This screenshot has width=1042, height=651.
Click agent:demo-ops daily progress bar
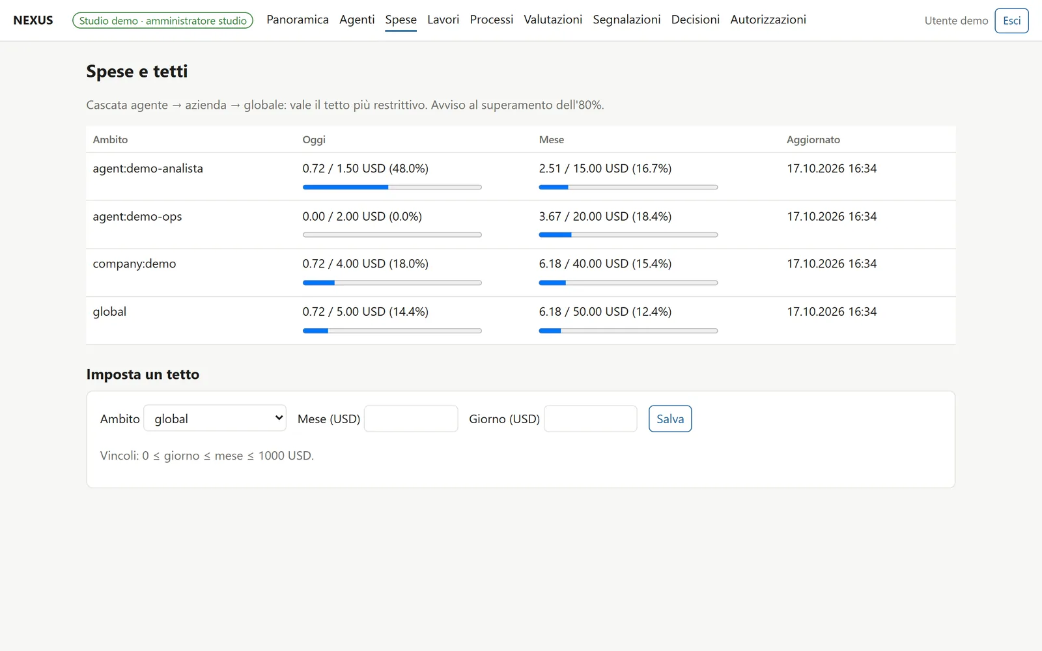coord(392,234)
